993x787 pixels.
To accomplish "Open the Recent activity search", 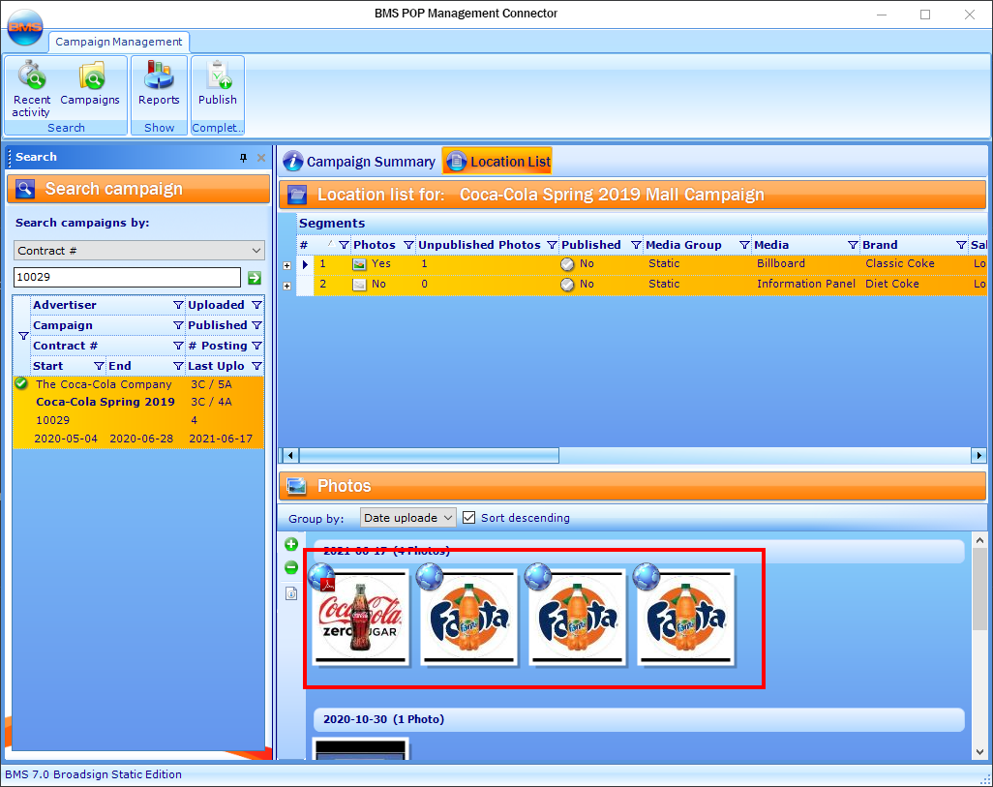I will tap(31, 89).
